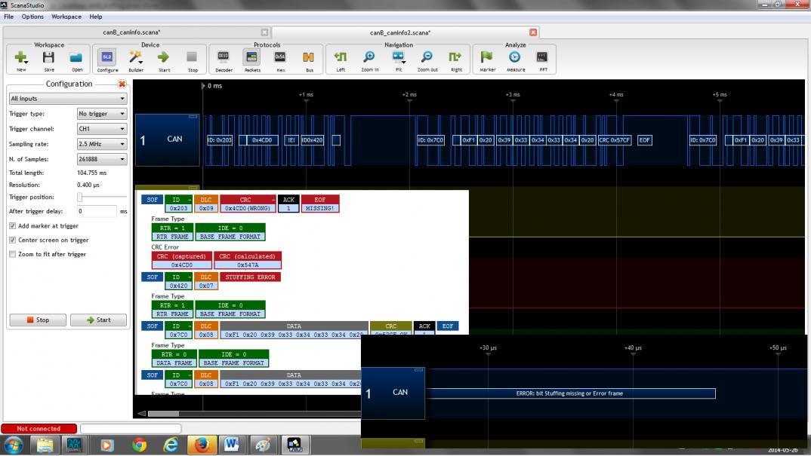Open the Workspace menu
The height and width of the screenshot is (456, 811).
click(x=66, y=17)
